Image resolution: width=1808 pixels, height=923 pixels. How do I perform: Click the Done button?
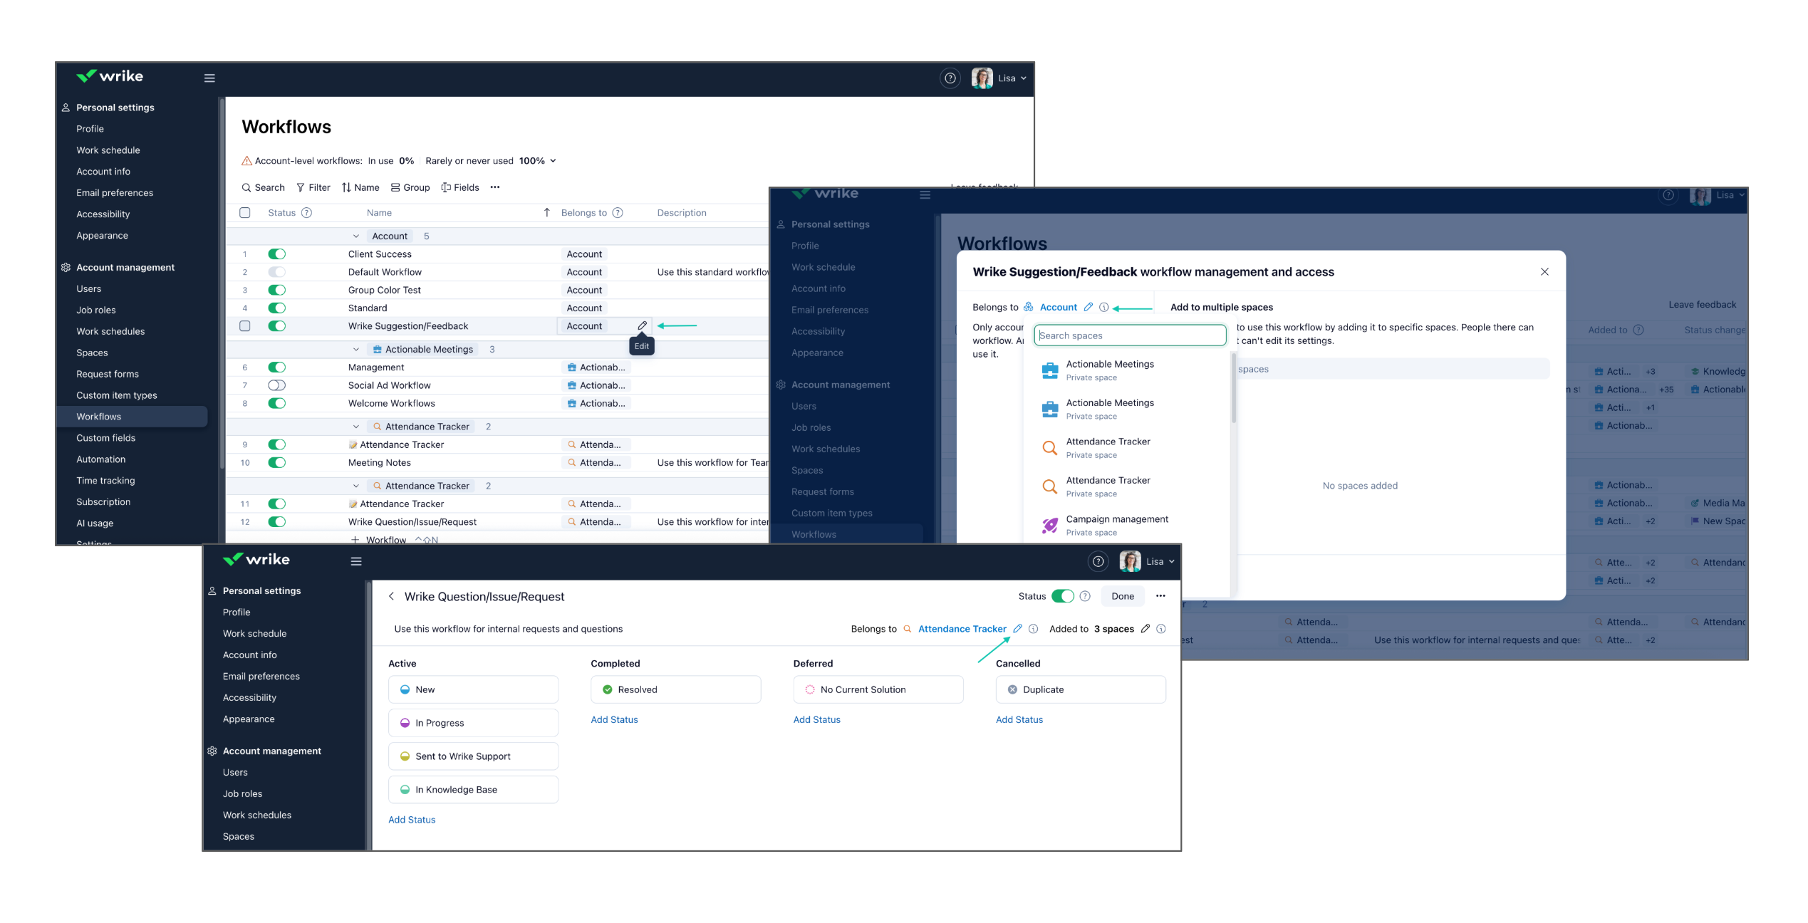point(1123,596)
